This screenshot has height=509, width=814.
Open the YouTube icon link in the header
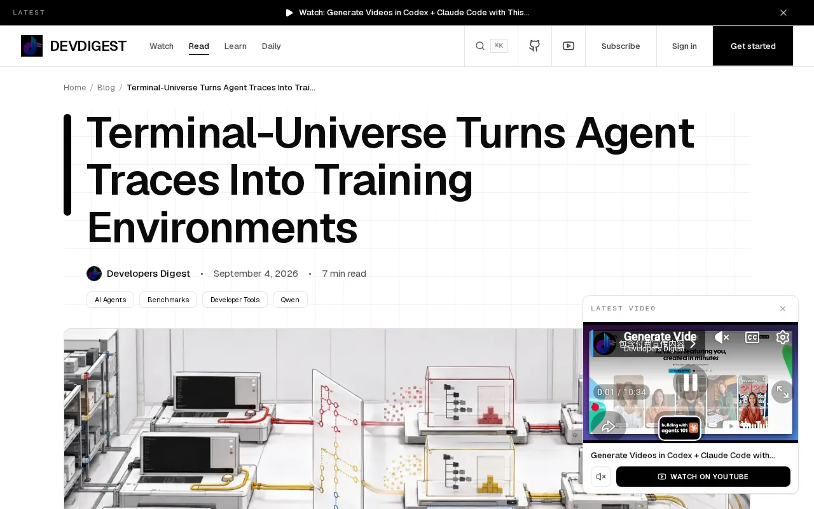coord(569,46)
